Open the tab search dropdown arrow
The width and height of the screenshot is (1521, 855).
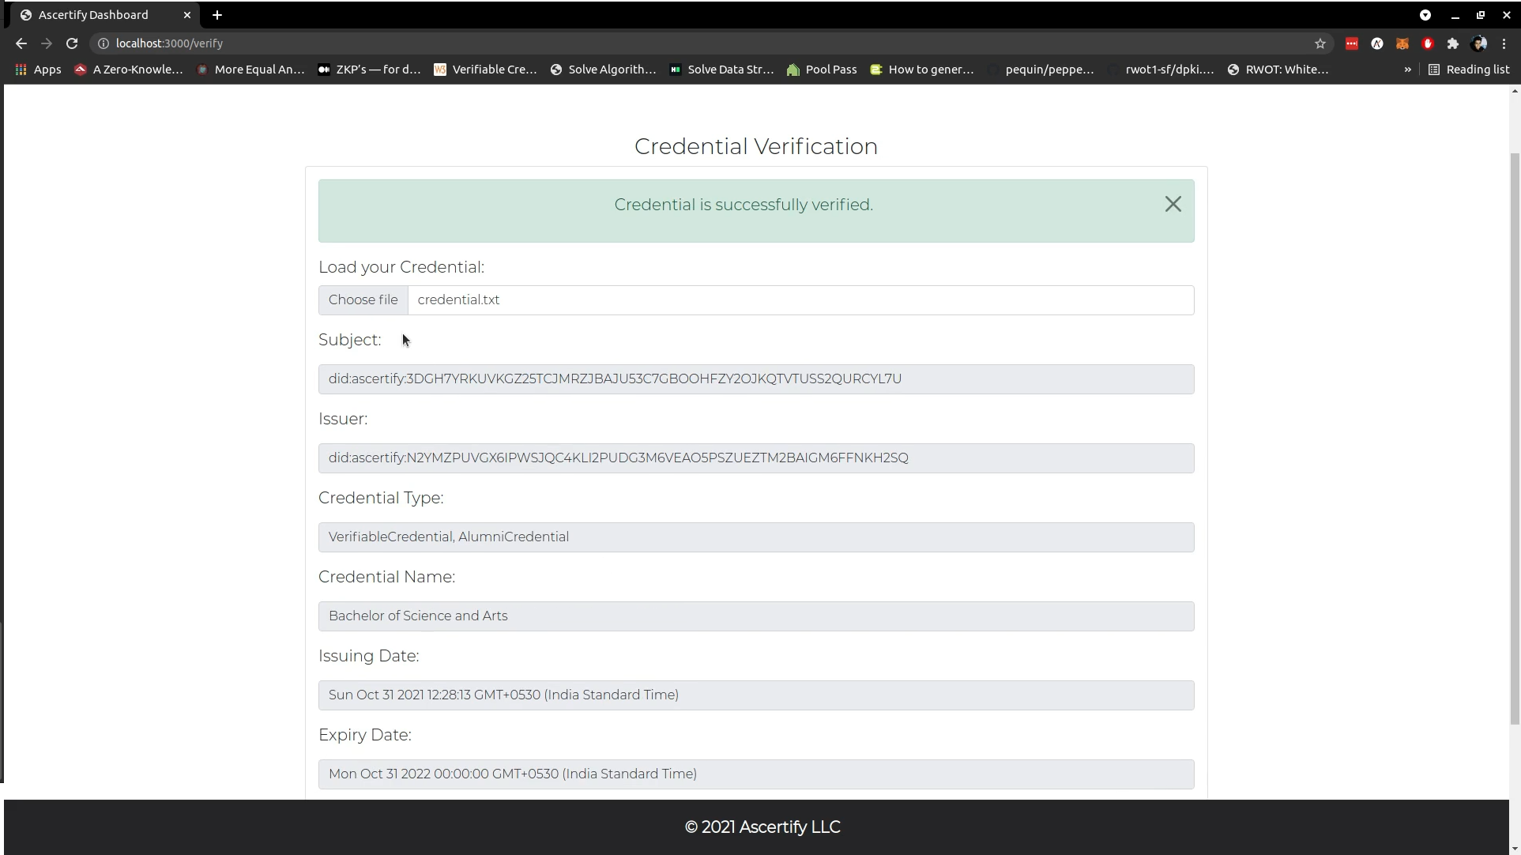click(1425, 15)
